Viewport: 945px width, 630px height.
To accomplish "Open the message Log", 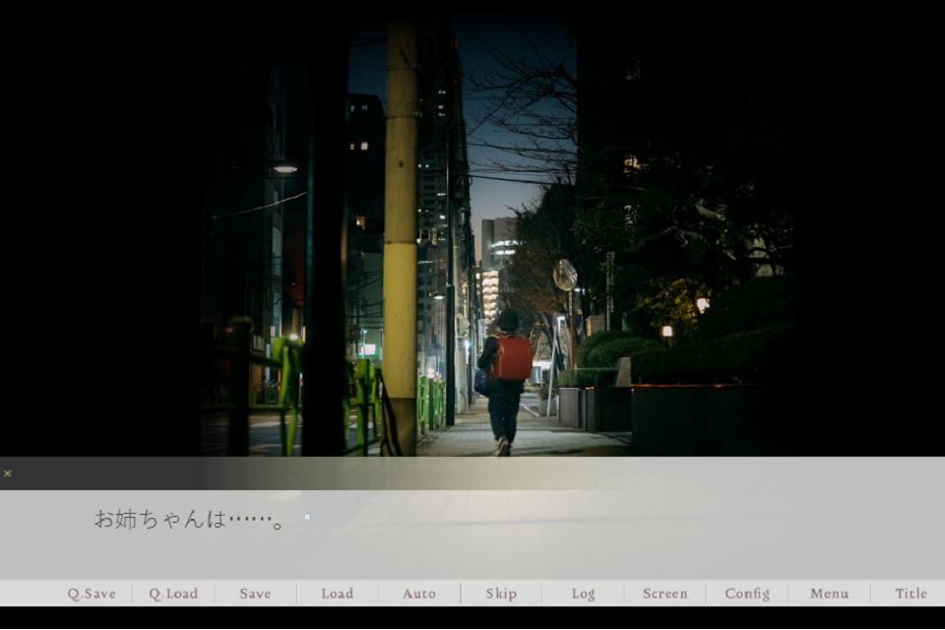I will point(584,594).
